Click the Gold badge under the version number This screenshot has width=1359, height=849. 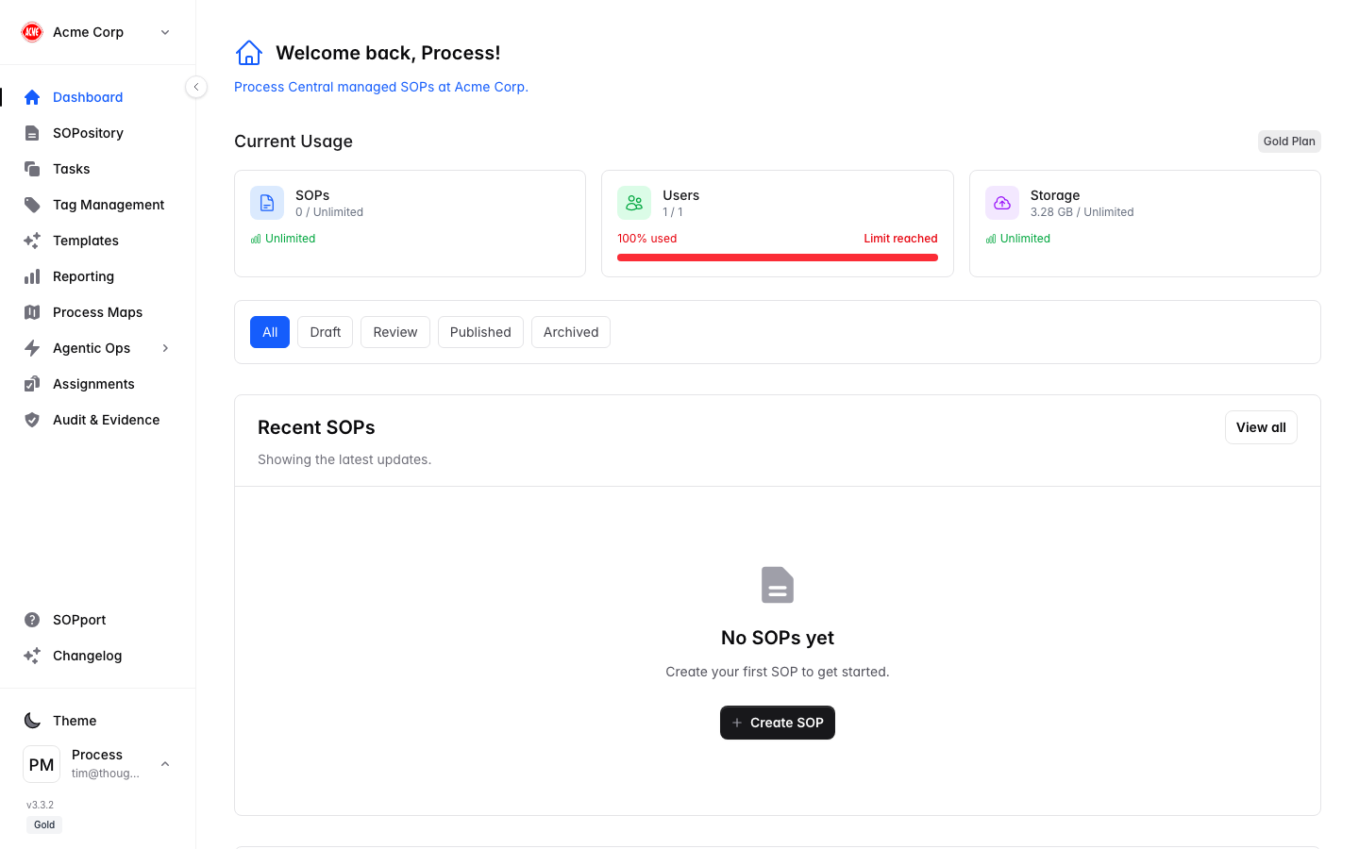44,824
